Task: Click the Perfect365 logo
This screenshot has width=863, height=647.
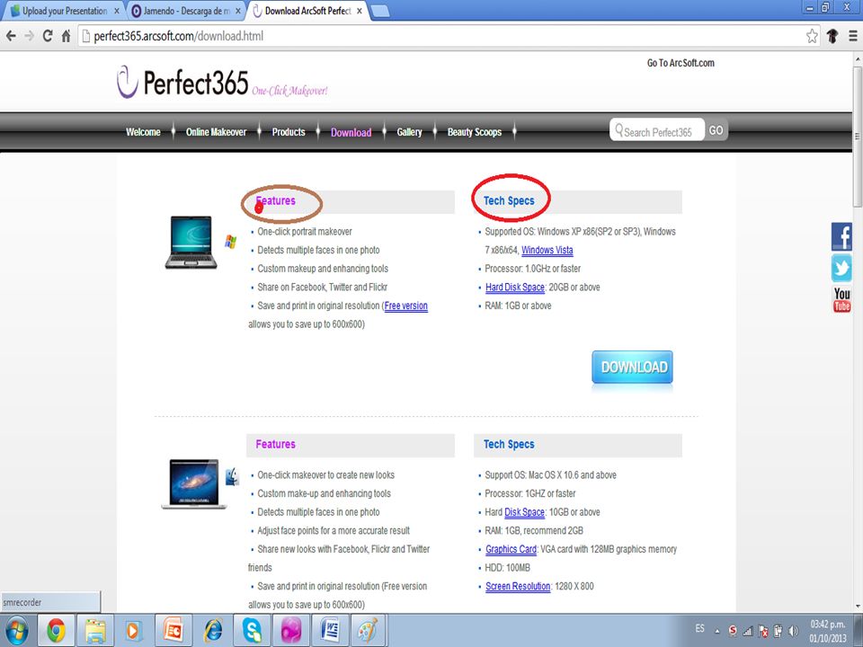Action: coord(222,83)
